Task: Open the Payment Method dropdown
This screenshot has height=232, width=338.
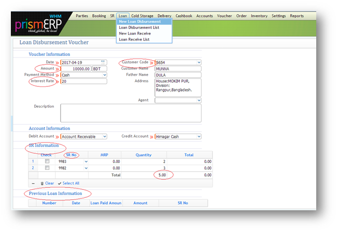Action: click(x=104, y=75)
